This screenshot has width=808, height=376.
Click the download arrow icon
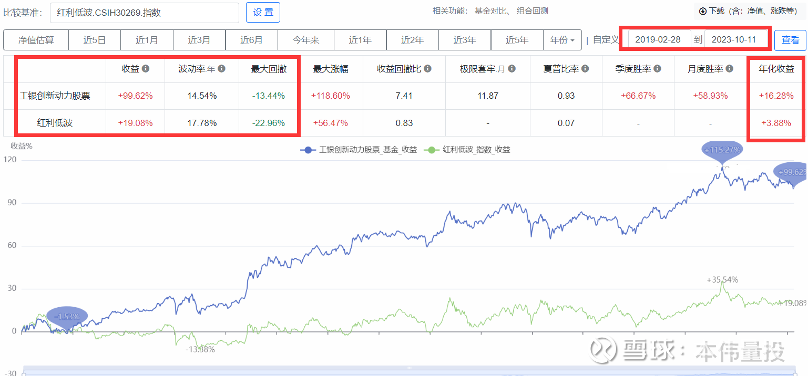click(x=702, y=11)
